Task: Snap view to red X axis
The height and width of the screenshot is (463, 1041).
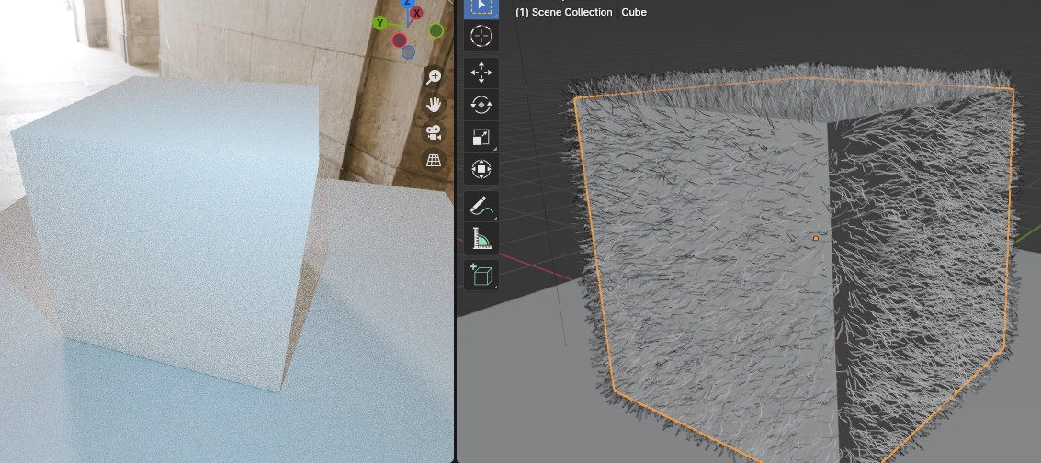Action: pos(416,13)
